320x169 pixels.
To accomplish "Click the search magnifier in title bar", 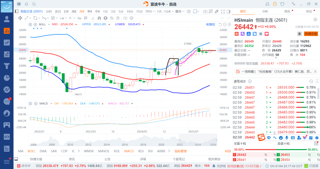I will point(34,4).
